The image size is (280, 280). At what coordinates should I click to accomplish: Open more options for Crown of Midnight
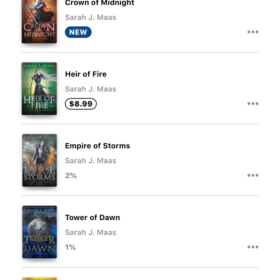[x=253, y=32]
